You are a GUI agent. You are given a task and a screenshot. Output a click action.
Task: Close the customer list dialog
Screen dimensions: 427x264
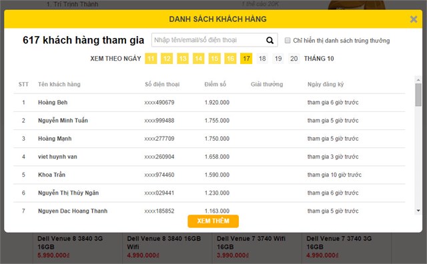[x=414, y=19]
